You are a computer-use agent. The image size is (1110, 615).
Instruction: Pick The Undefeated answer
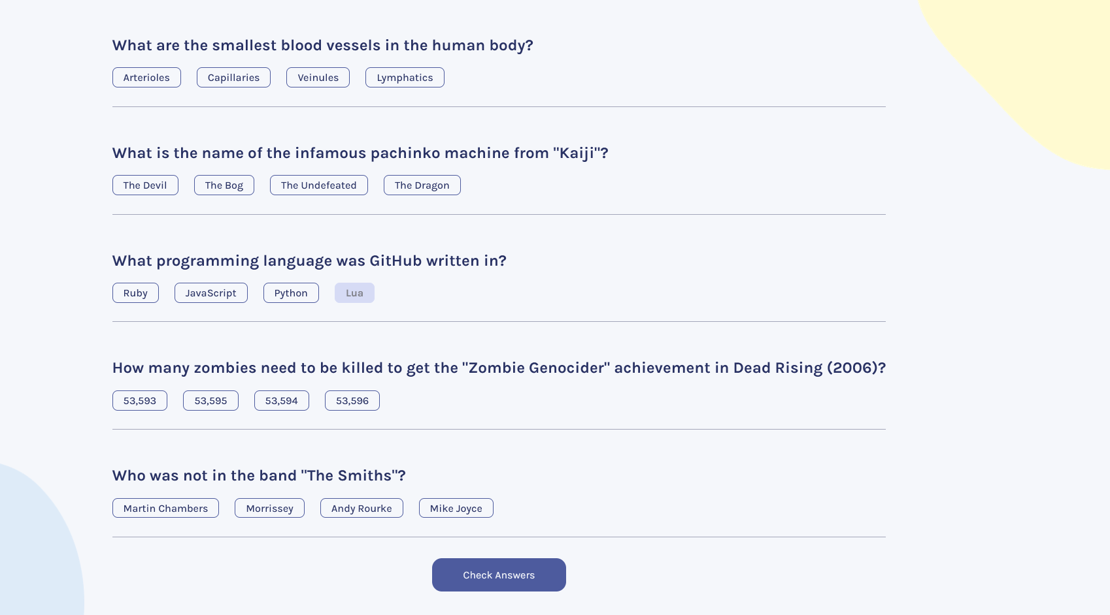pyautogui.click(x=319, y=185)
